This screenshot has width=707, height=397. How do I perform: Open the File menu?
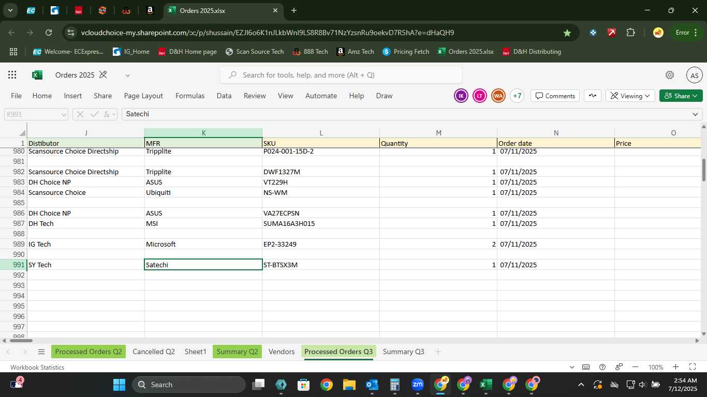[17, 96]
